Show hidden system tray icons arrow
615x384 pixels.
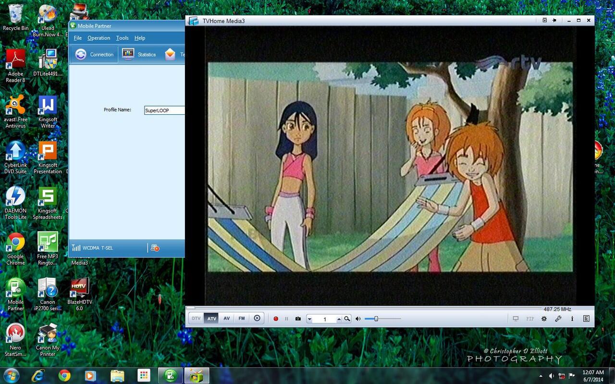coord(541,376)
